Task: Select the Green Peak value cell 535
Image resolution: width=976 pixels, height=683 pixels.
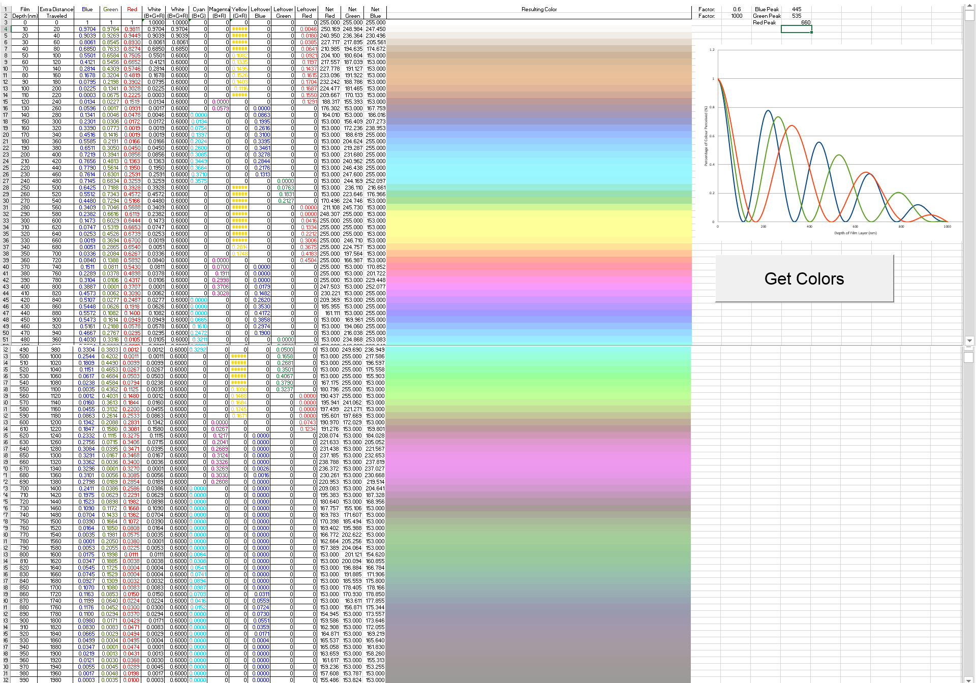Action: coord(797,16)
